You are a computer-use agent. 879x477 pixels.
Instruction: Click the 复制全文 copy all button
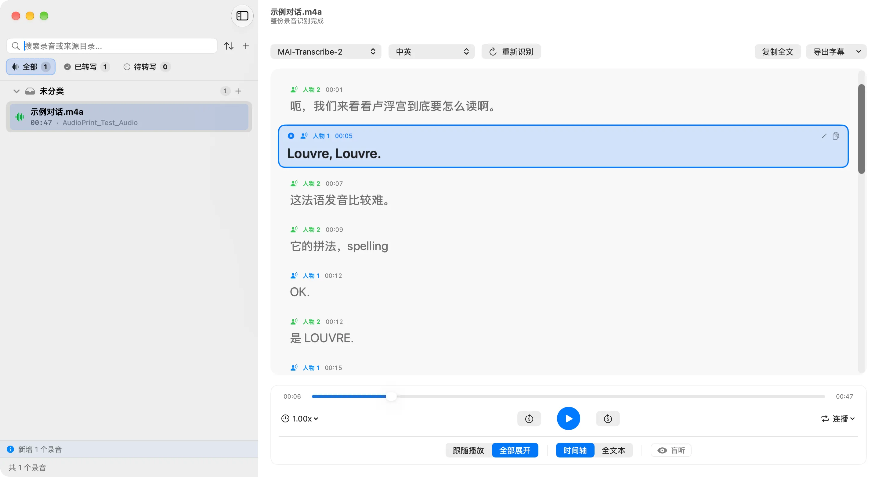(x=778, y=52)
